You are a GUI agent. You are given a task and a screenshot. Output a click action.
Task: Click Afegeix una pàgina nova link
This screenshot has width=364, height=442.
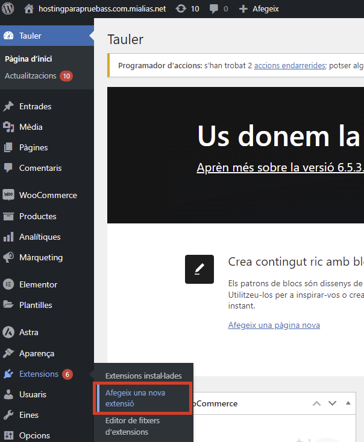(274, 325)
